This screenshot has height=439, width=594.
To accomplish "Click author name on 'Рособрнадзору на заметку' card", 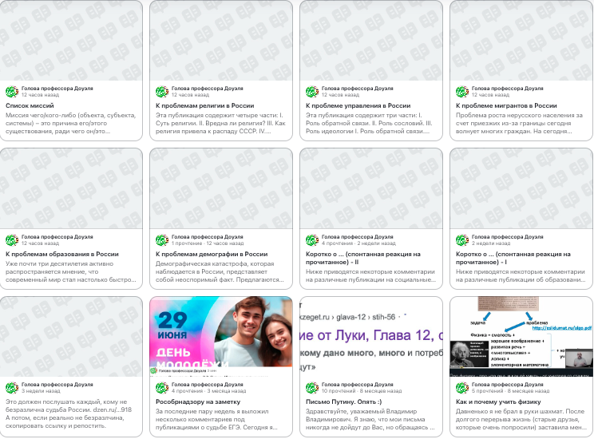I will (208, 385).
